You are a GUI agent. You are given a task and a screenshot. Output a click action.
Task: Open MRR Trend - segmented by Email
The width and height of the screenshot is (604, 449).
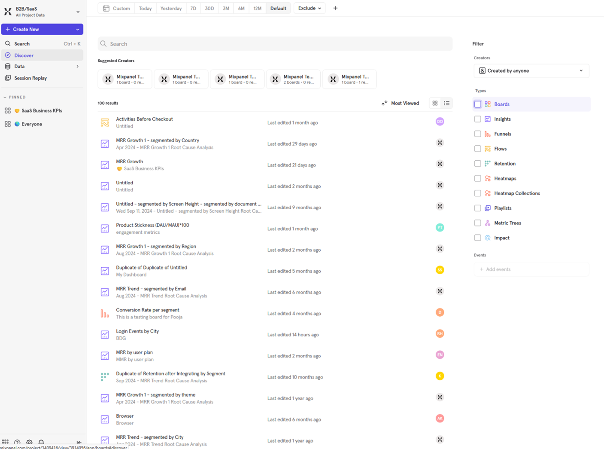tap(151, 289)
